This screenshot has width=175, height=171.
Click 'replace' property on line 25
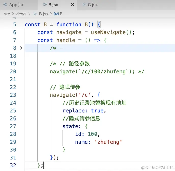pyautogui.click(x=74, y=111)
